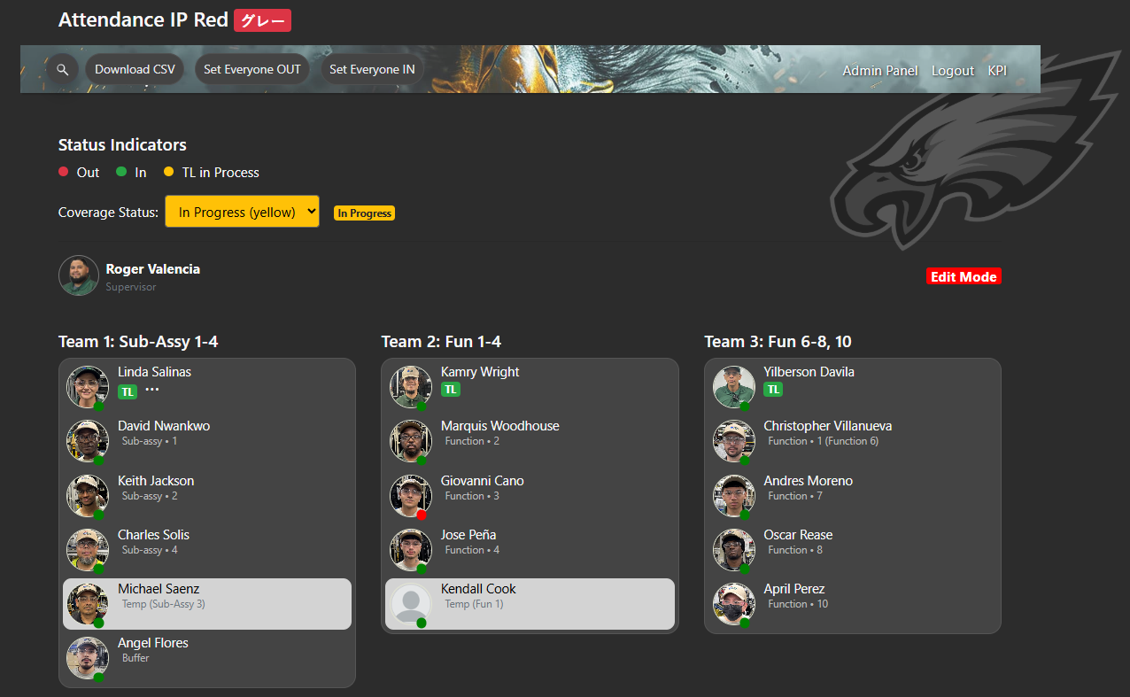The image size is (1130, 697).
Task: Toggle David Nwankwo's green status dot
Action: pos(98,461)
